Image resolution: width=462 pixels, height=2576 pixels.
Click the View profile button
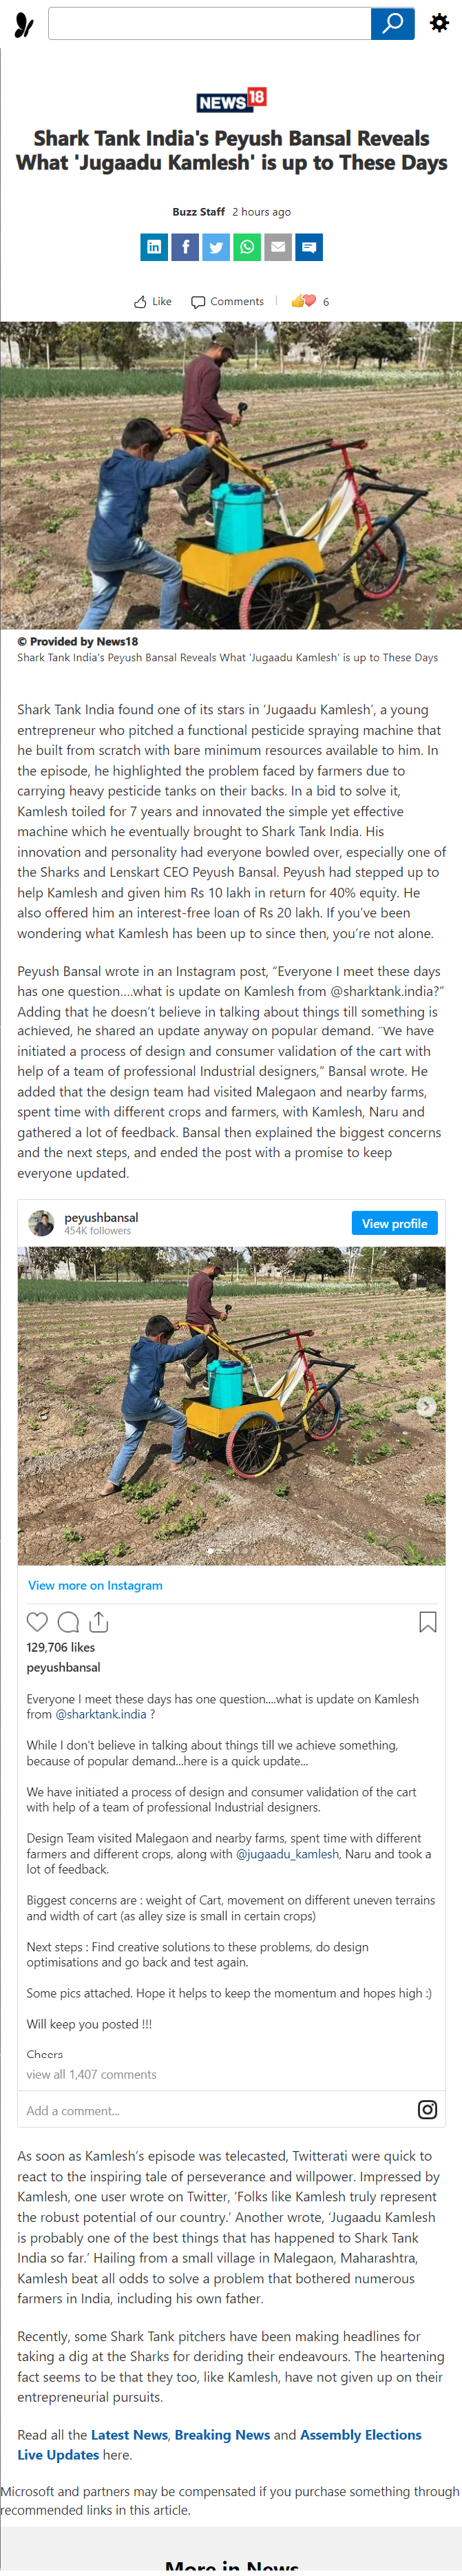[394, 1223]
